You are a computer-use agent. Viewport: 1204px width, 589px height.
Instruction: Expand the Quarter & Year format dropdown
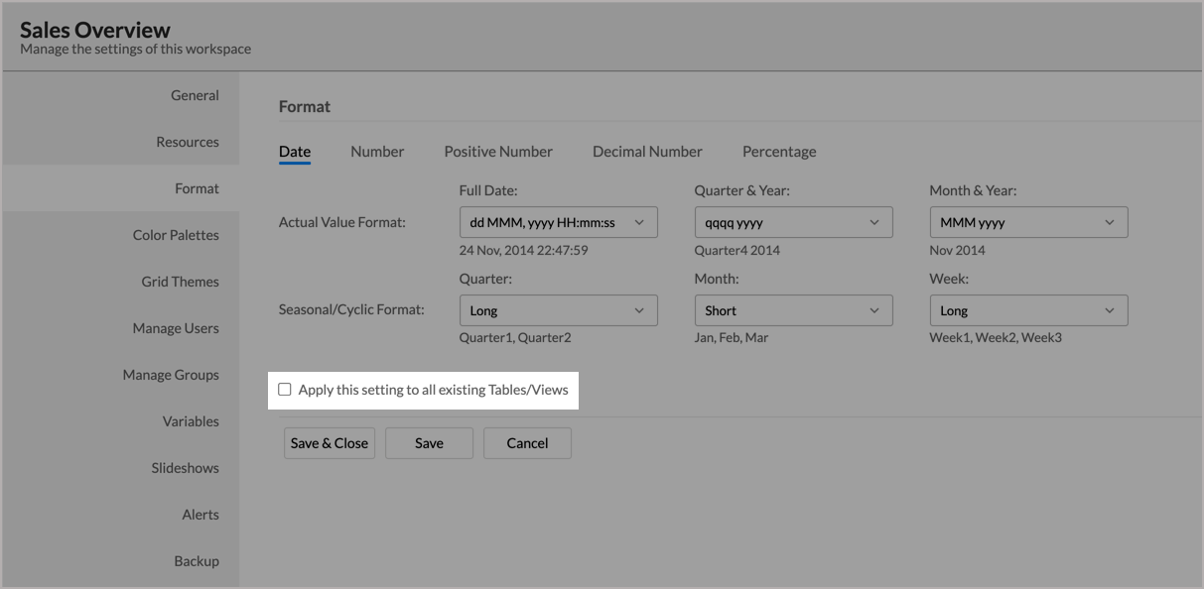pos(793,222)
